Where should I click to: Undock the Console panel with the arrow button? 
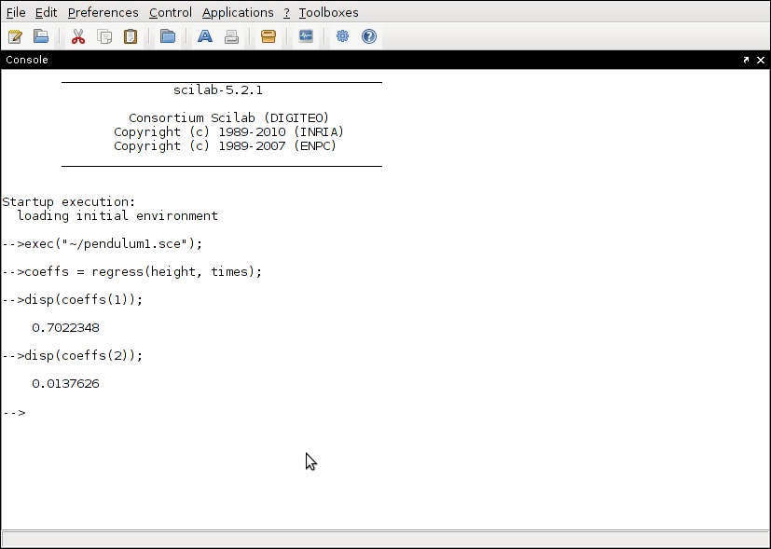746,60
